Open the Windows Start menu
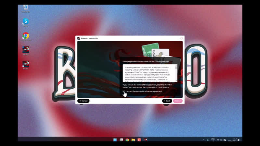260x146 pixels. click(x=115, y=140)
